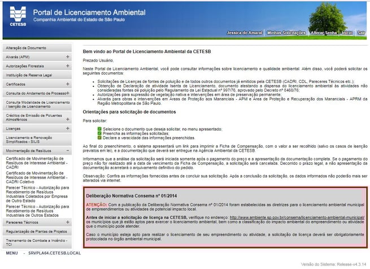Open Parecer Técnico Resíduos Industriais de Outros Estados
This screenshot has width=370, height=269.
[37, 211]
